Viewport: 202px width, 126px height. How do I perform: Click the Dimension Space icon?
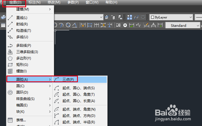(x=103, y=25)
